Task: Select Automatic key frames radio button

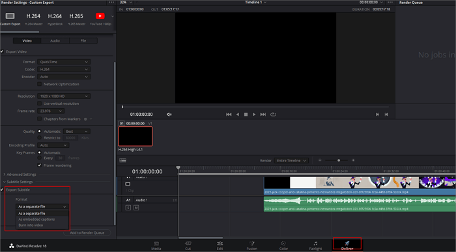Action: [39, 152]
